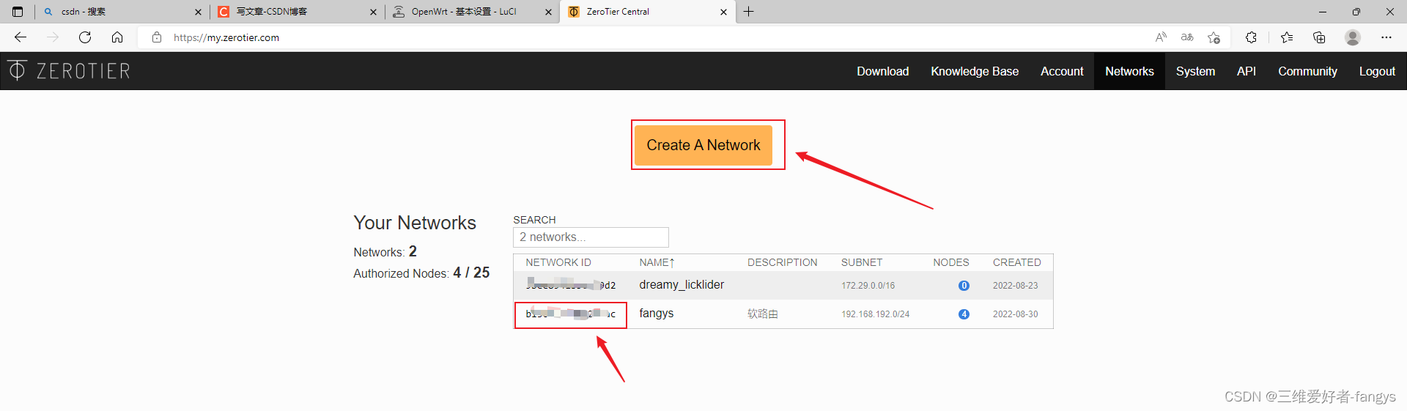Click subnet 172.29.0.0/16
Screen dimensions: 1407x411
(868, 286)
